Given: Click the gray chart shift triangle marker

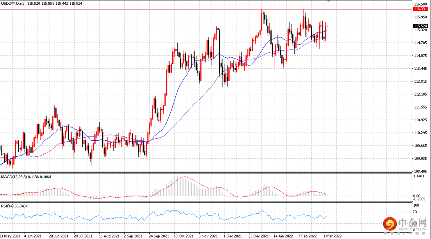Looking at the screenshot, I should [x=329, y=1].
